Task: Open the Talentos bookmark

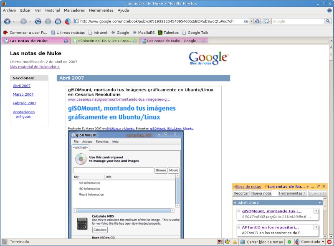Action: (168, 33)
